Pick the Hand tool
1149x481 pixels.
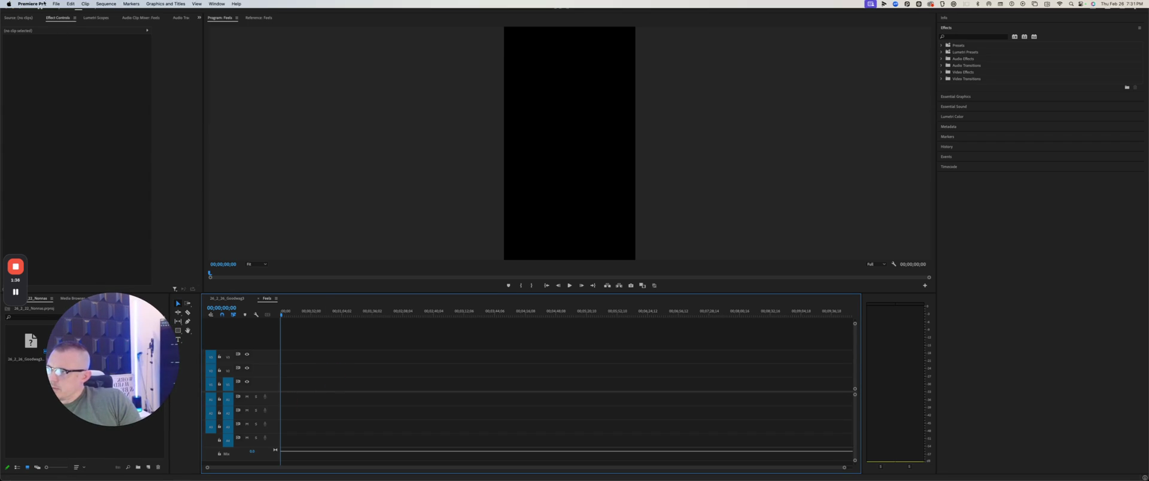click(x=188, y=330)
